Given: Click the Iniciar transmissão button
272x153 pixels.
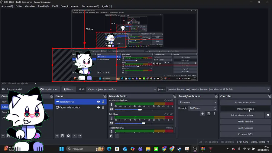Looking at the screenshot, I should 245,103.
